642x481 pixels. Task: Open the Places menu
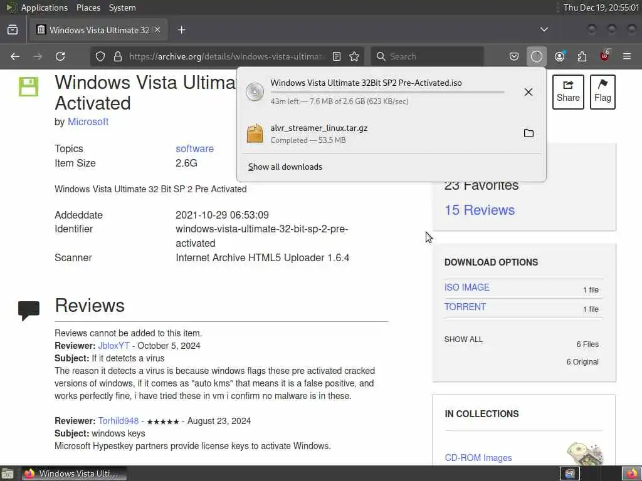(88, 8)
